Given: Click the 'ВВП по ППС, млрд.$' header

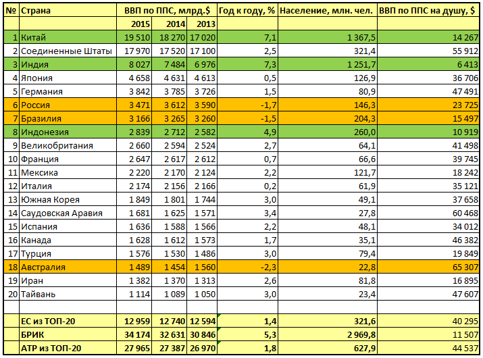Looking at the screenshot, I should [x=167, y=10].
